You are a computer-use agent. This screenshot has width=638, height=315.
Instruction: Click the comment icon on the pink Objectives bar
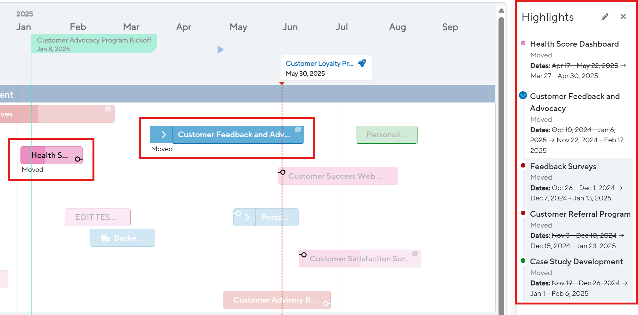108,109
